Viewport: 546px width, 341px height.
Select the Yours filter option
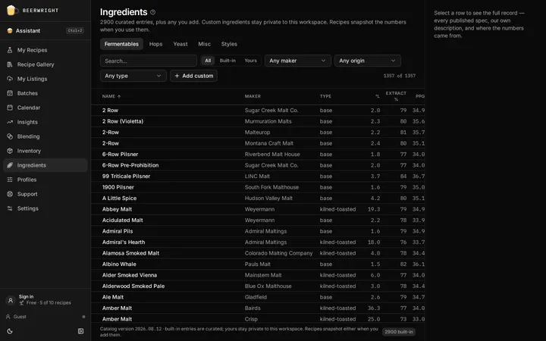click(x=250, y=61)
